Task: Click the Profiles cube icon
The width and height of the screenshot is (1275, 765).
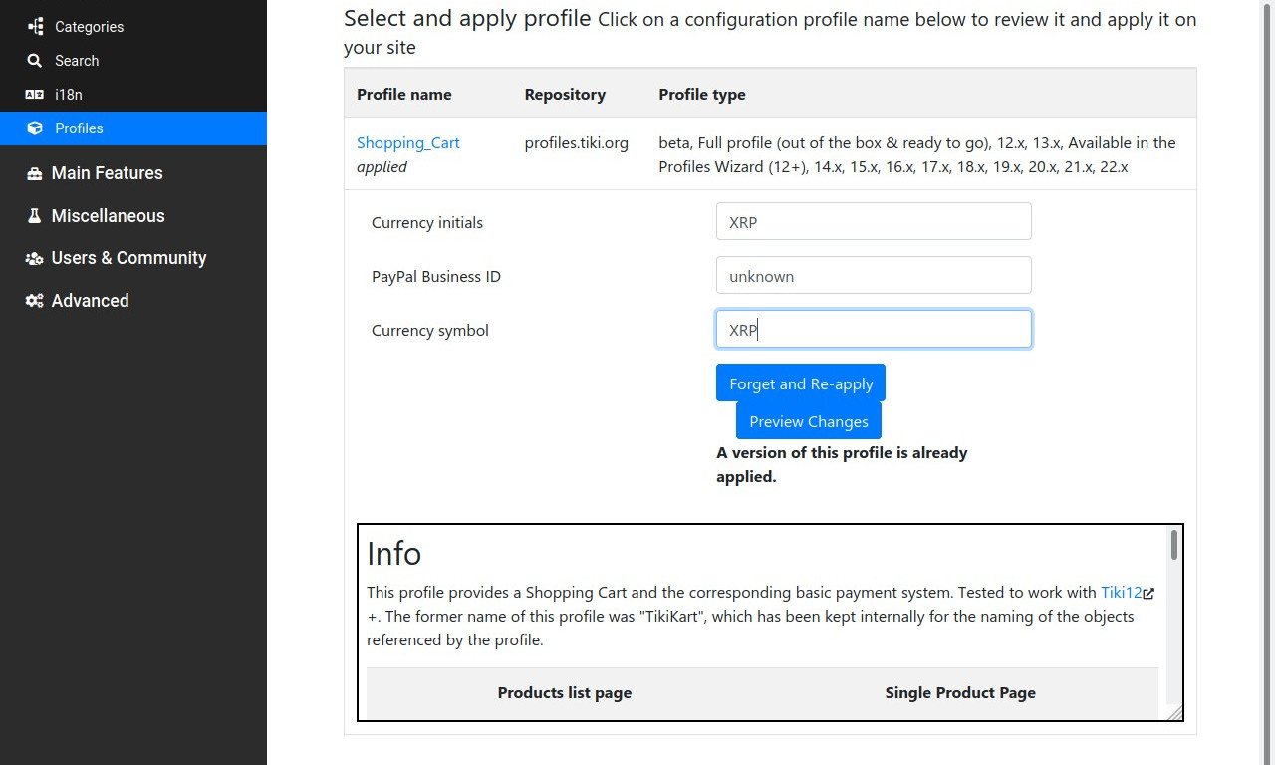Action: [x=35, y=128]
